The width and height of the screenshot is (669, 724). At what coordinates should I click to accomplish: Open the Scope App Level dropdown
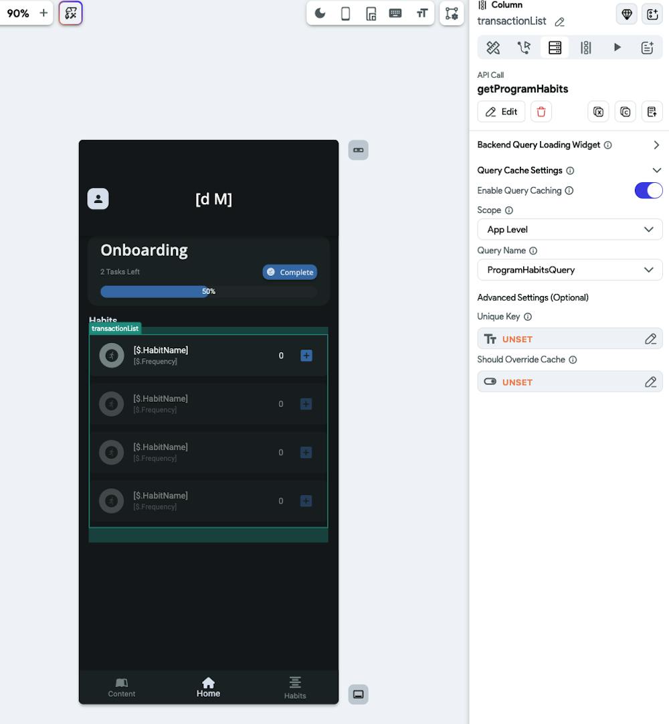point(569,229)
